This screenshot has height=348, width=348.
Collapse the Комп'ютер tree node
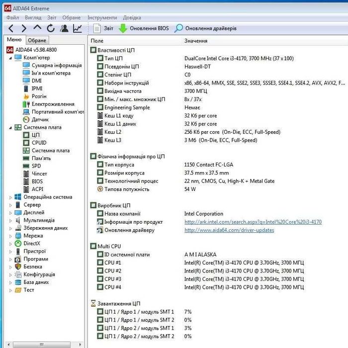(10, 58)
